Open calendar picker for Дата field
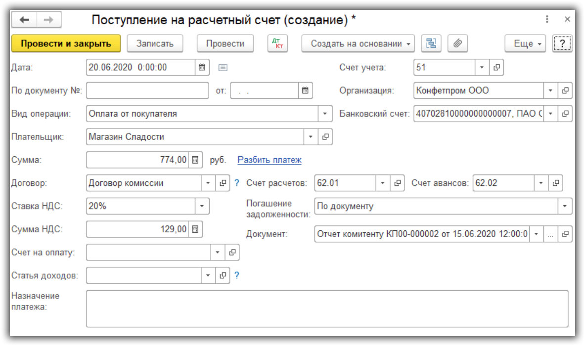The height and width of the screenshot is (346, 585). (202, 68)
